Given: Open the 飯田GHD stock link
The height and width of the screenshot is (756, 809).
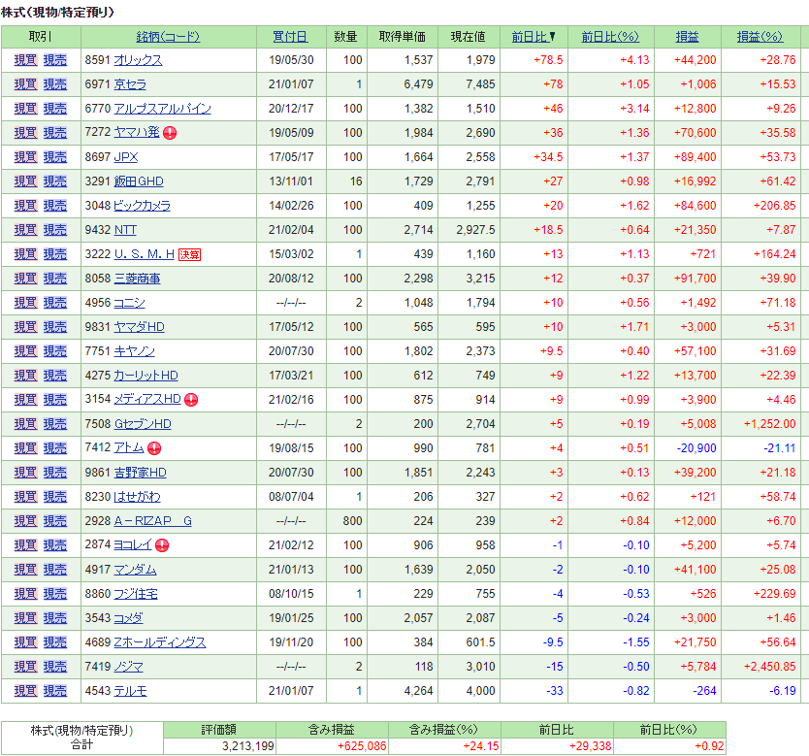Looking at the screenshot, I should tap(139, 181).
